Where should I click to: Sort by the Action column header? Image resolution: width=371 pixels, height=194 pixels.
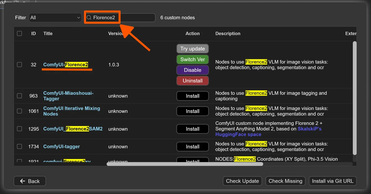click(193, 33)
